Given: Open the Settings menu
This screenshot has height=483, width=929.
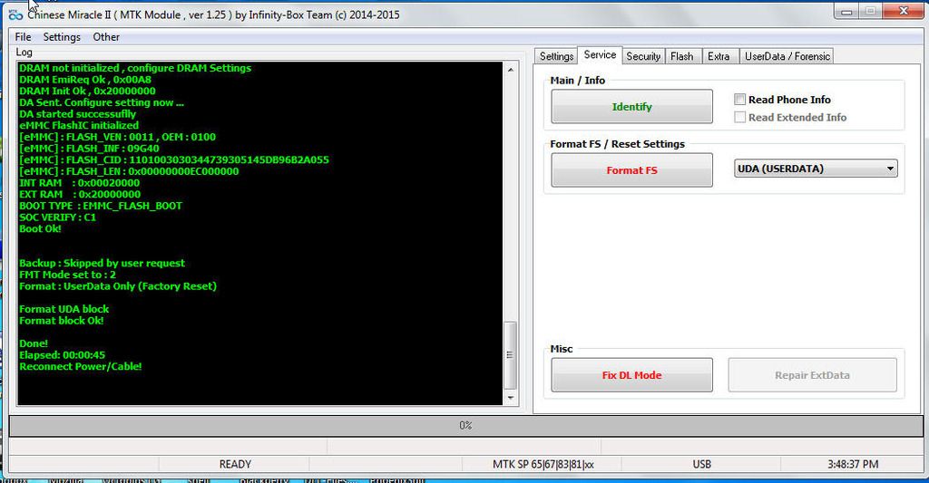Looking at the screenshot, I should click(x=62, y=37).
